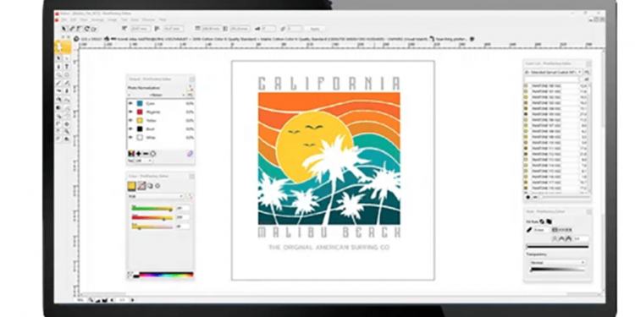Click the green color slider in Color panel
This screenshot has height=317, width=635.
[x=152, y=209]
